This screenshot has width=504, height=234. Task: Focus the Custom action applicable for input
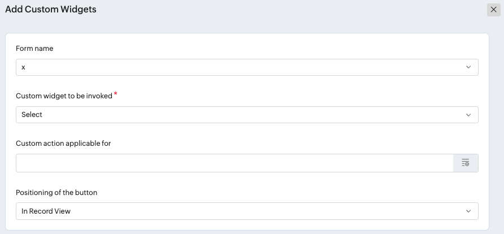pos(234,163)
